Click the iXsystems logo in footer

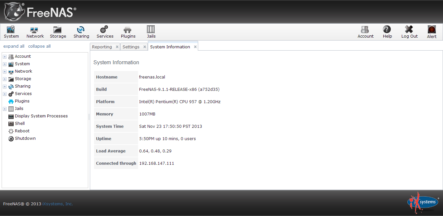[423, 203]
